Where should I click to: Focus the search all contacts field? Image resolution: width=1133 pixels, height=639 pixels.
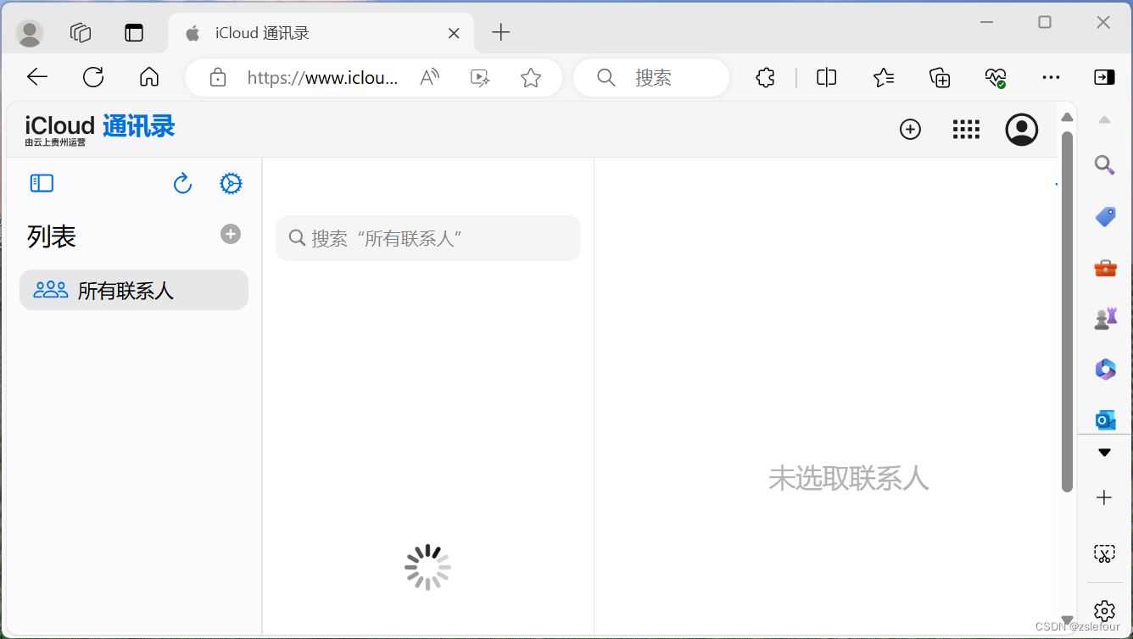coord(428,238)
